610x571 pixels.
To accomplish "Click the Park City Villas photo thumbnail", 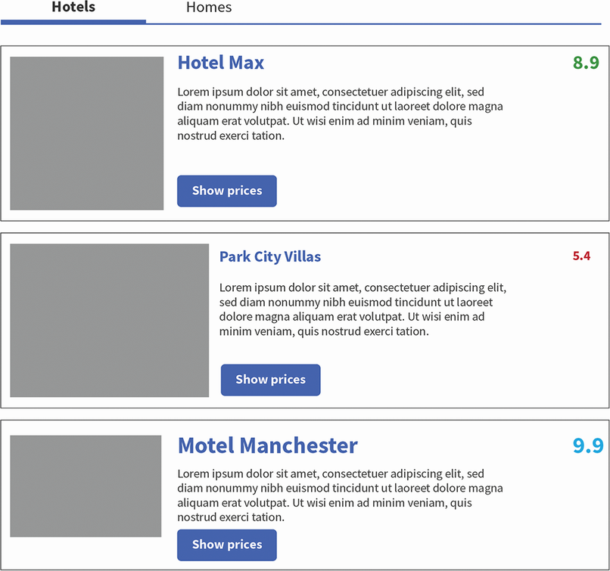I will (x=109, y=320).
